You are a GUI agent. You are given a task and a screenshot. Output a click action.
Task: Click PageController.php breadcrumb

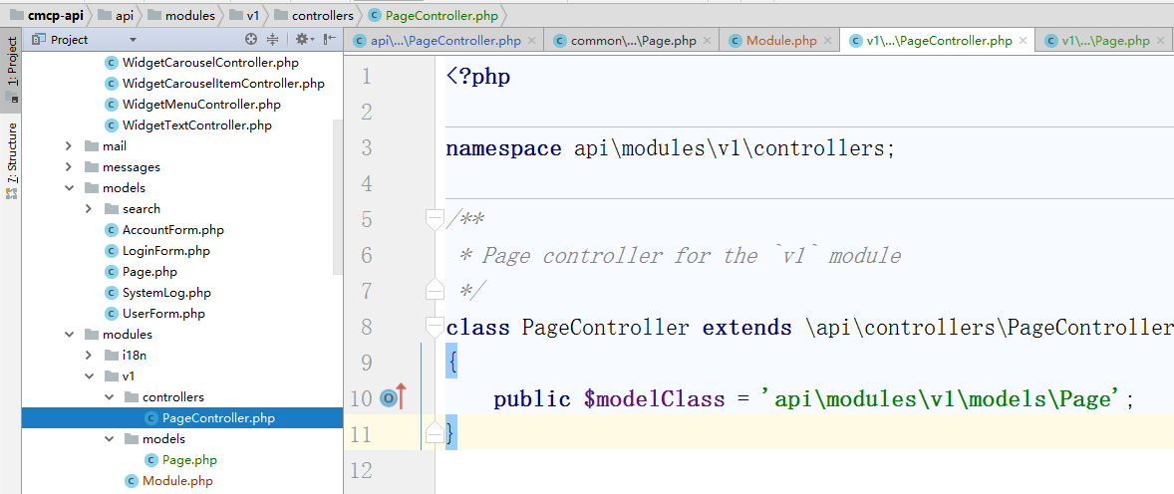click(434, 15)
